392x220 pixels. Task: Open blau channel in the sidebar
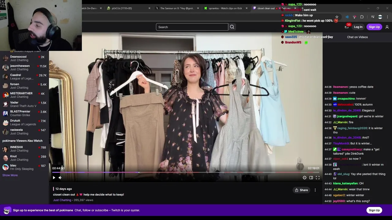tap(24, 167)
